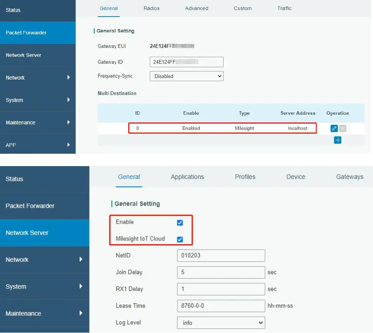The image size is (373, 333).
Task: View the Applications tab
Action: 187,177
